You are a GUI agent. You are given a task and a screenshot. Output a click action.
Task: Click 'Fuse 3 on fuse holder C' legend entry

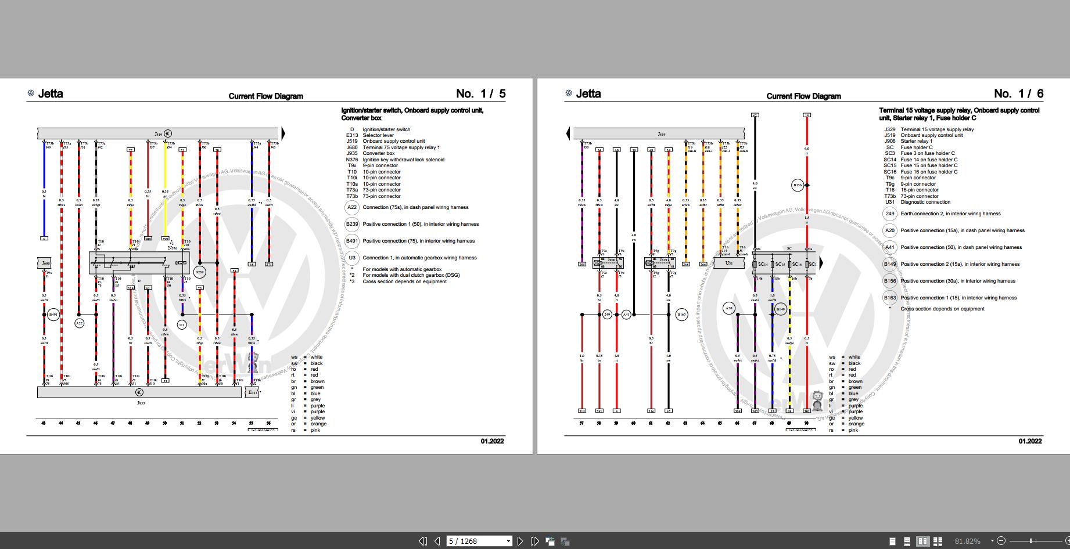[928, 153]
